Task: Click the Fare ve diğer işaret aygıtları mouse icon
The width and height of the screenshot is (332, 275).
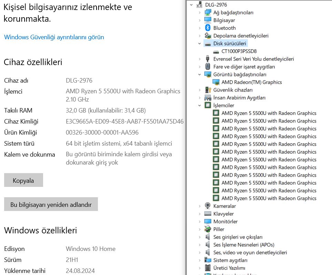Action: click(208, 66)
